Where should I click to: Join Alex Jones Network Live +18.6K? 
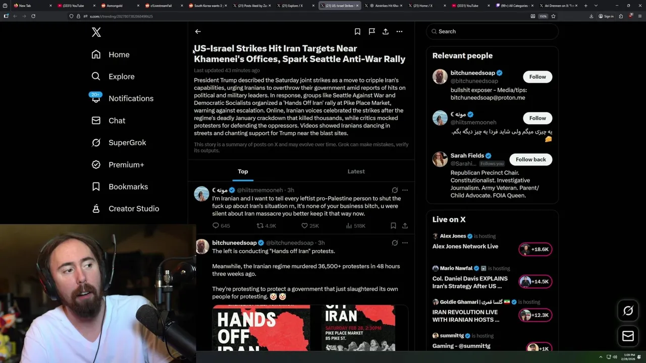click(535, 249)
